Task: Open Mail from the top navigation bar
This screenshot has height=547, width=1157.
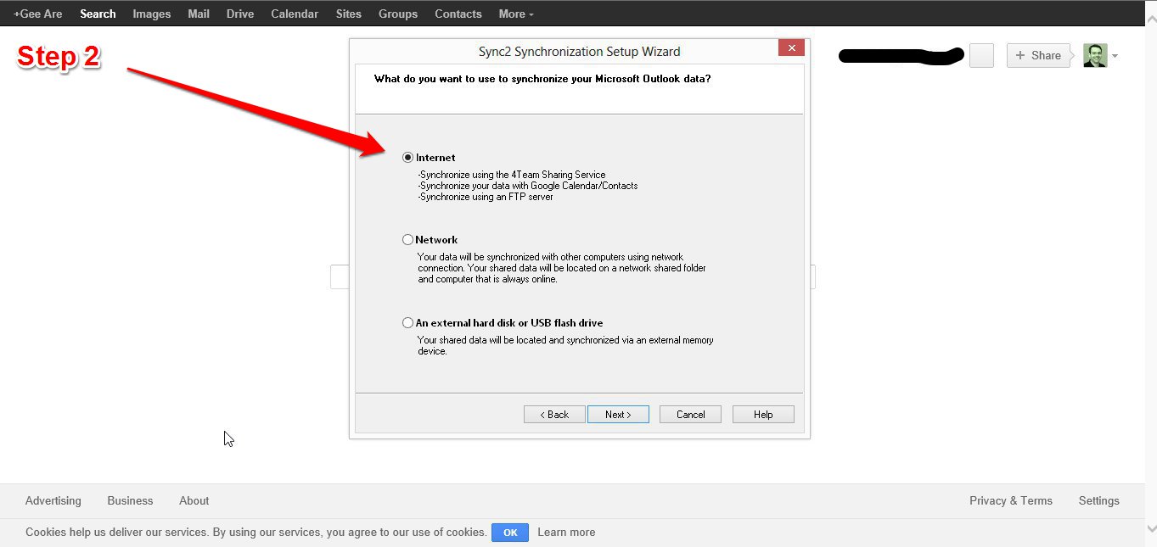Action: pyautogui.click(x=199, y=14)
